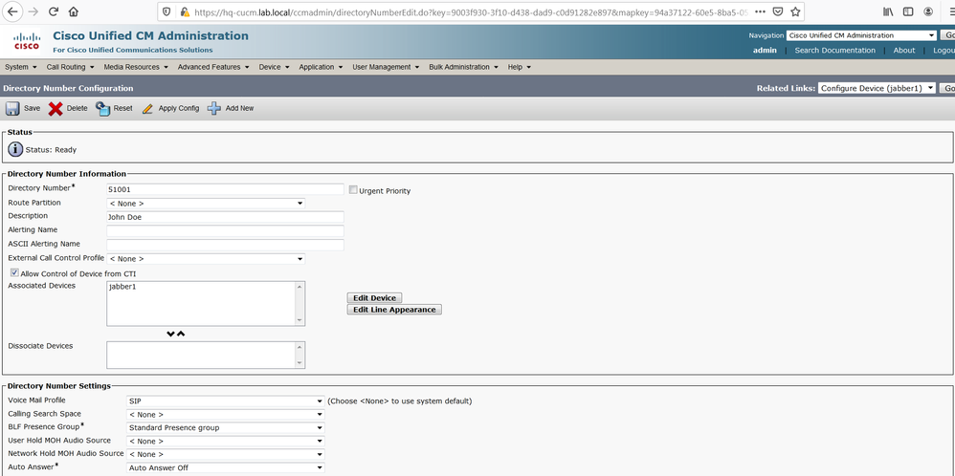Move device up with up chevron

[181, 334]
